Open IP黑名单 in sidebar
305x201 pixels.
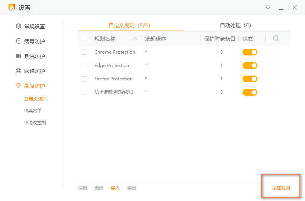[x=33, y=111]
